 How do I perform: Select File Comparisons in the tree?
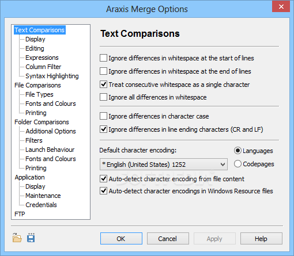tap(37, 85)
